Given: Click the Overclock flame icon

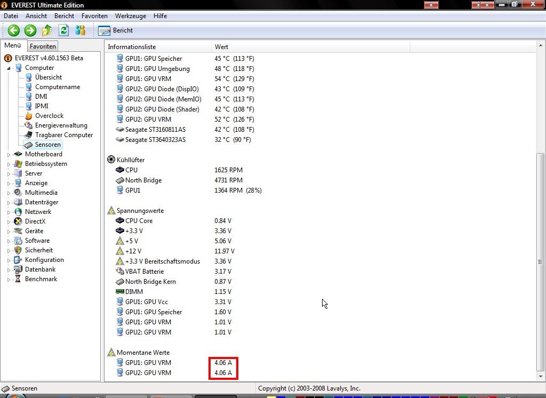Looking at the screenshot, I should (x=29, y=116).
